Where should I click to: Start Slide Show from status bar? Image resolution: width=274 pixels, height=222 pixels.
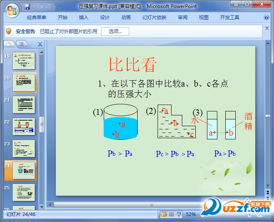pyautogui.click(x=179, y=214)
